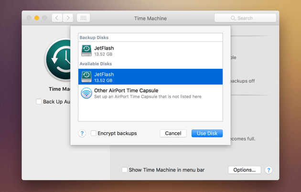Click the Backup Disks section header
This screenshot has width=301, height=192.
tap(94, 38)
